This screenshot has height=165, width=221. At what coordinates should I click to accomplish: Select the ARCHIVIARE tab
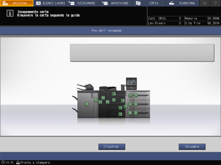[x=117, y=3]
